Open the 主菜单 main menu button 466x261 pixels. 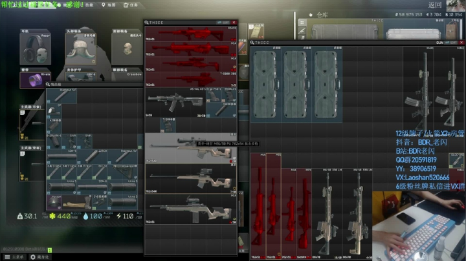pos(14,257)
